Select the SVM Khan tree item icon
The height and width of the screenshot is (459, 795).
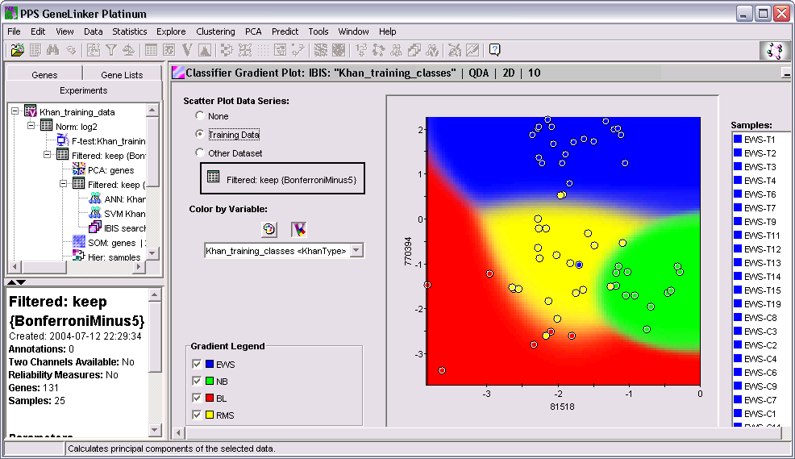pos(95,213)
